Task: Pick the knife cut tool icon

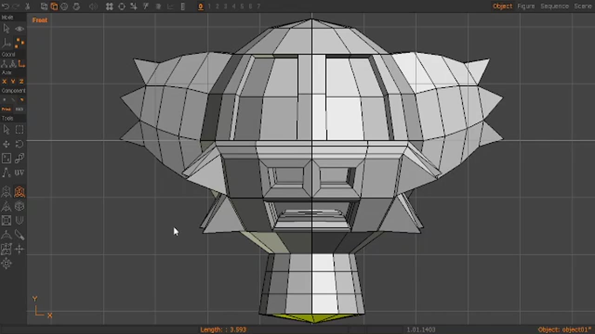Action: 20,235
